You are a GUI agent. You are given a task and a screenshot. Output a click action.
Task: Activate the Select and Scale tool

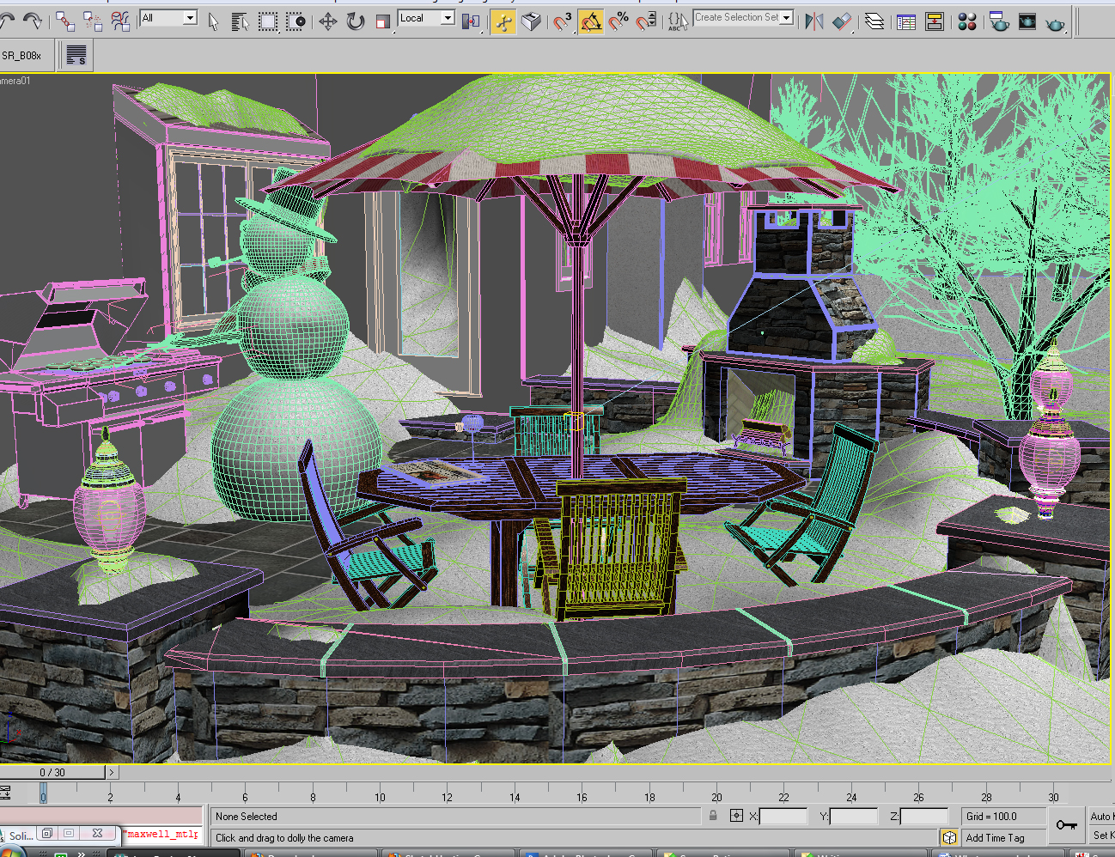383,21
